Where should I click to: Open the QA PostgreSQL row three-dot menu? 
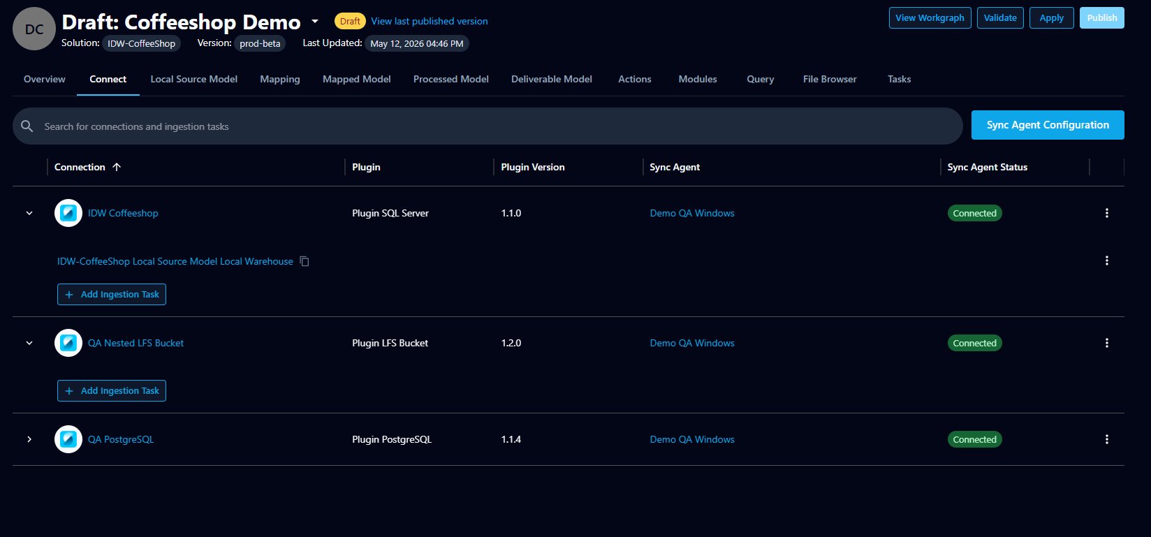click(x=1106, y=439)
